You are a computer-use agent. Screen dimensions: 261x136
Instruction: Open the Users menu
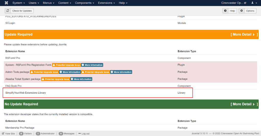tap(34, 3)
